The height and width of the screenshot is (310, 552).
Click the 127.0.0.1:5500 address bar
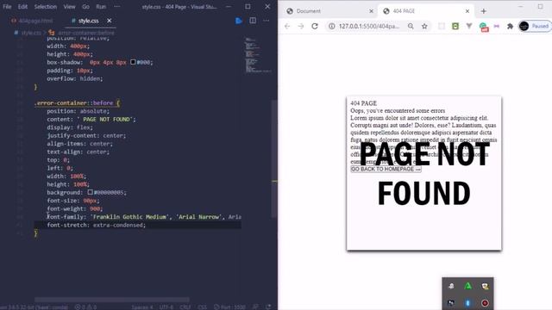369,26
